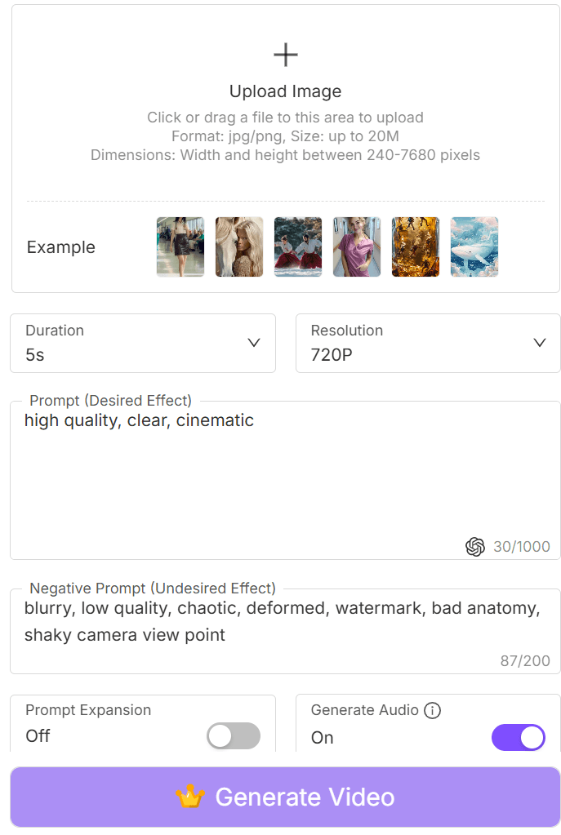Select the whale in clouds example image
Viewport: 561px width, 835px height.
click(474, 247)
